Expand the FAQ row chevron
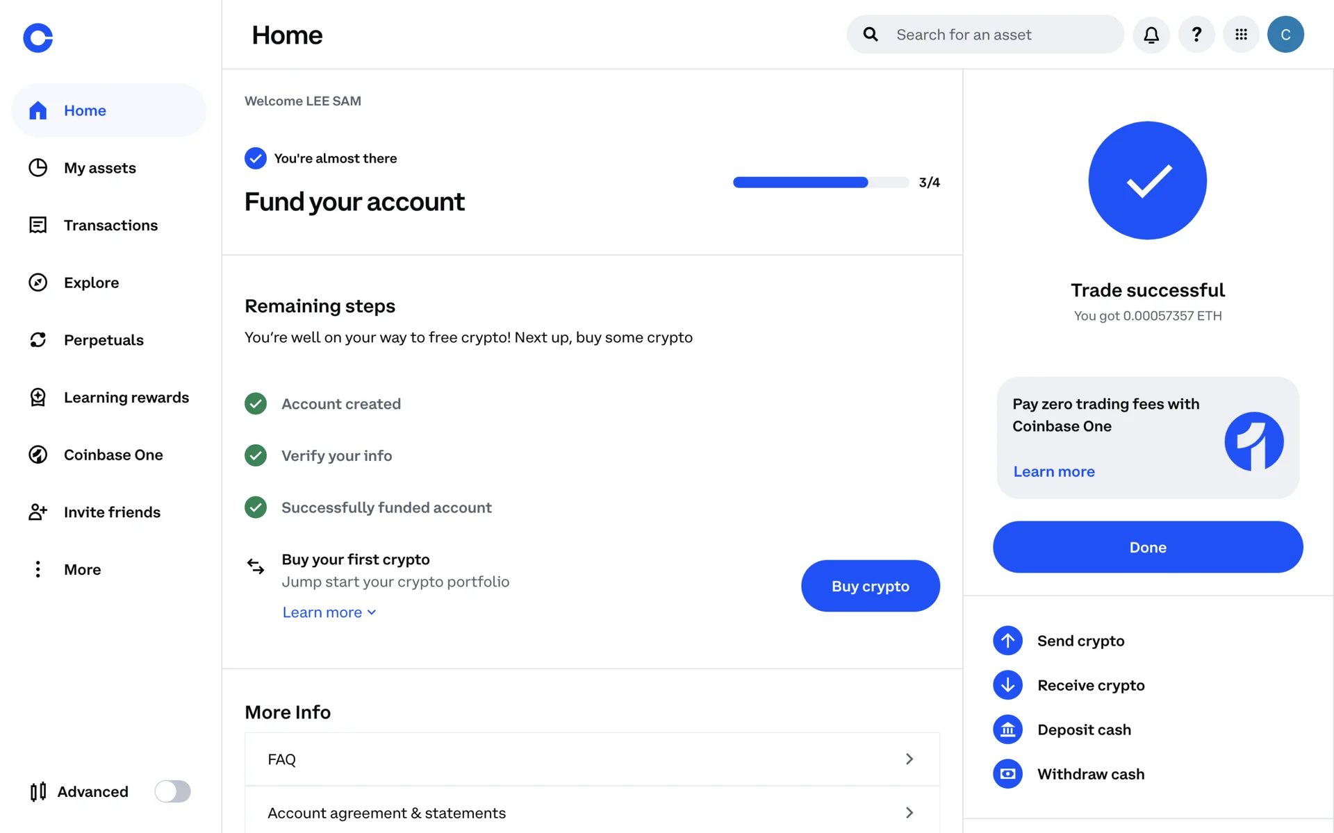This screenshot has height=833, width=1334. pos(909,759)
